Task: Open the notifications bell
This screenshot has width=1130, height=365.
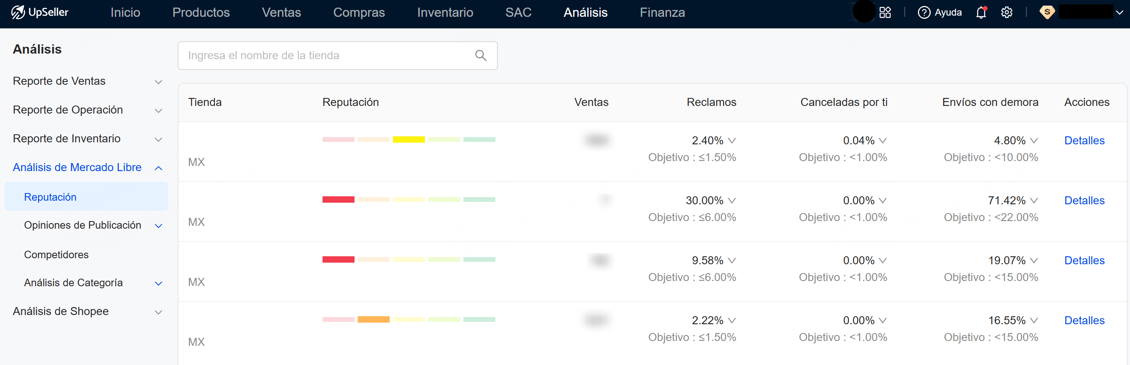Action: click(981, 12)
